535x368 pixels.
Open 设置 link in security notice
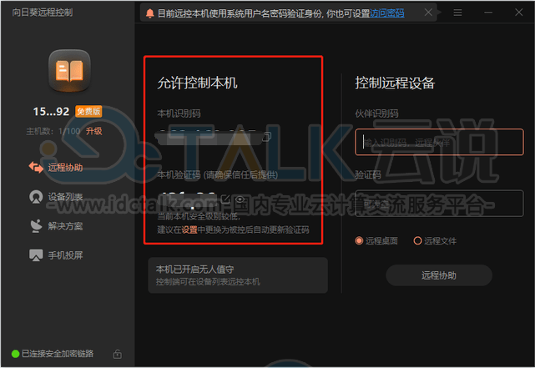pyautogui.click(x=189, y=229)
